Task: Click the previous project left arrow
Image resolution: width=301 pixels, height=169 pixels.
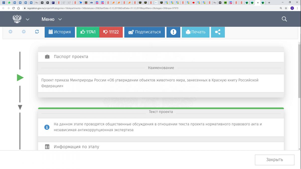Action: click(11, 32)
